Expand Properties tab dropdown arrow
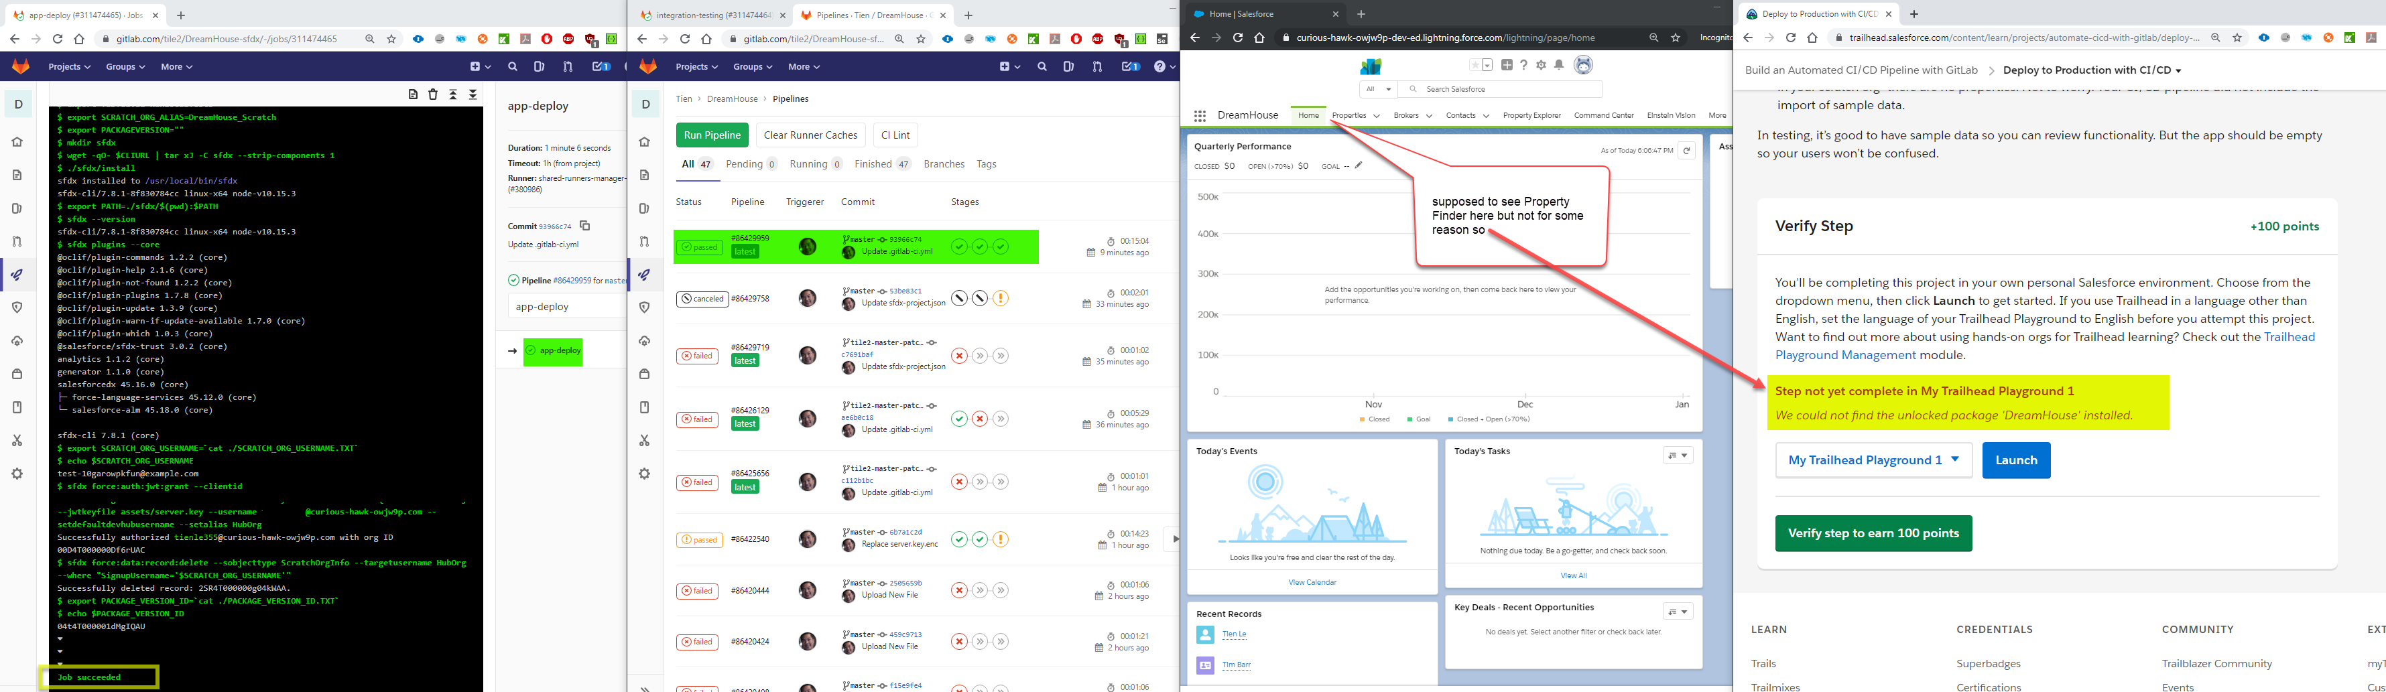Screen dimensions: 2386x692 pos(1377,116)
